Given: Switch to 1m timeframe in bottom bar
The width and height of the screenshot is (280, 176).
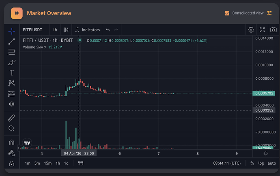Looking at the screenshot, I should [28, 163].
